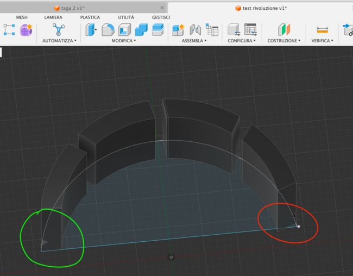Switch to the PLASTICA tab
The height and width of the screenshot is (276, 353).
[x=90, y=17]
